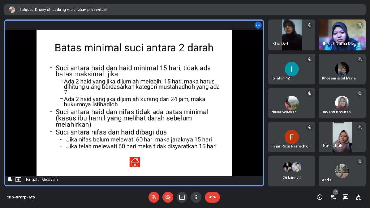Open blue options menu on presentation tile
This screenshot has height=208, width=370.
click(258, 25)
